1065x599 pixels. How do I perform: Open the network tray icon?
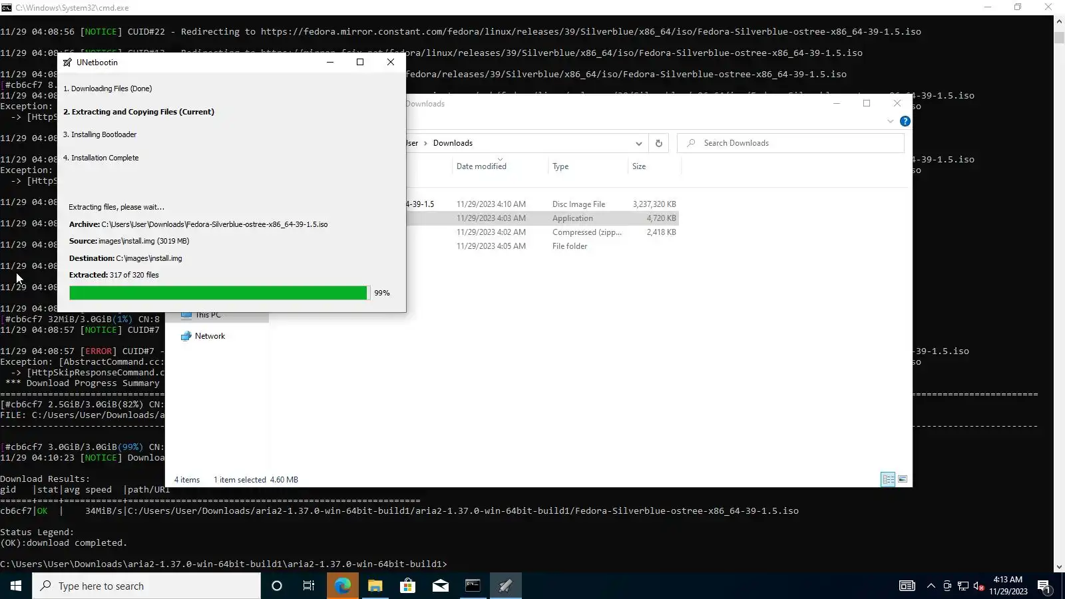963,586
